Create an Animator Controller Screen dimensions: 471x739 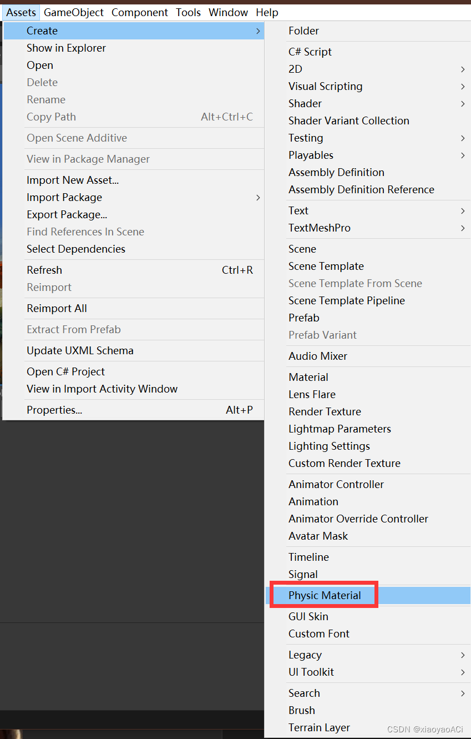368,484
